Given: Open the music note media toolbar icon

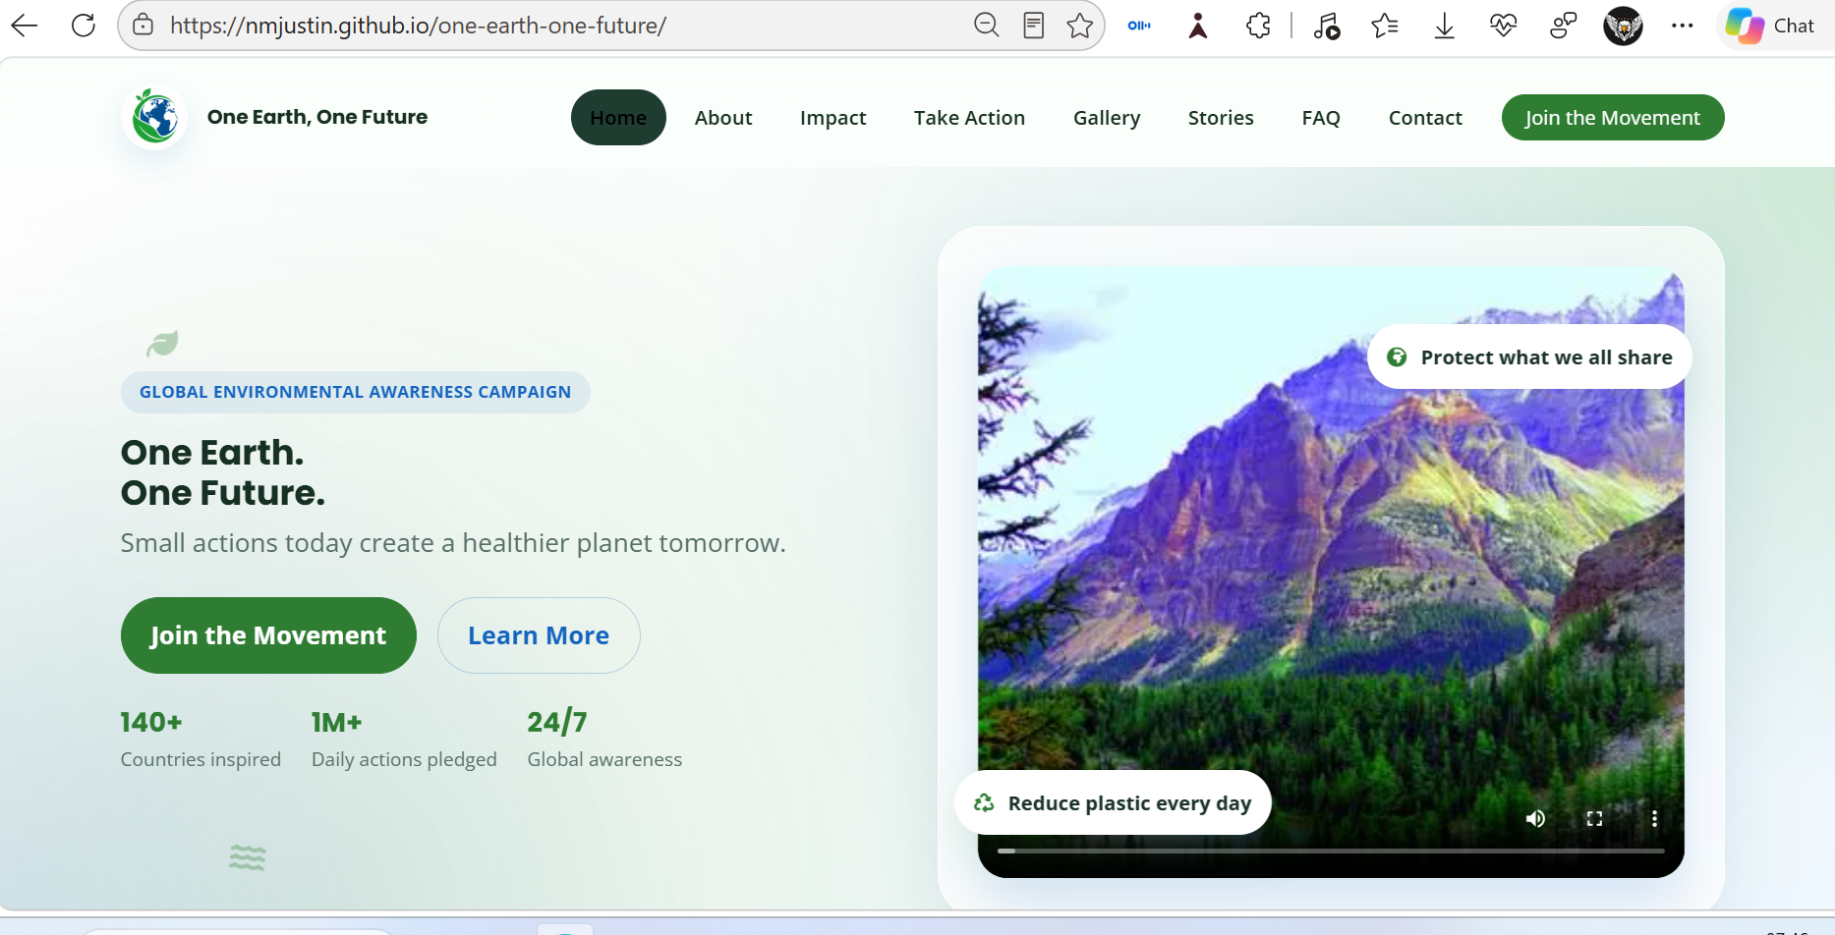Looking at the screenshot, I should pos(1326,26).
